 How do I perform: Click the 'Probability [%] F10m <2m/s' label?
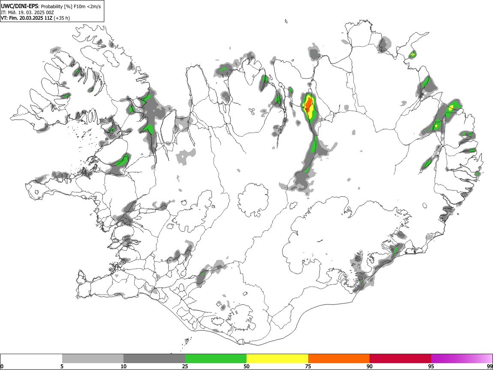[x=71, y=6]
